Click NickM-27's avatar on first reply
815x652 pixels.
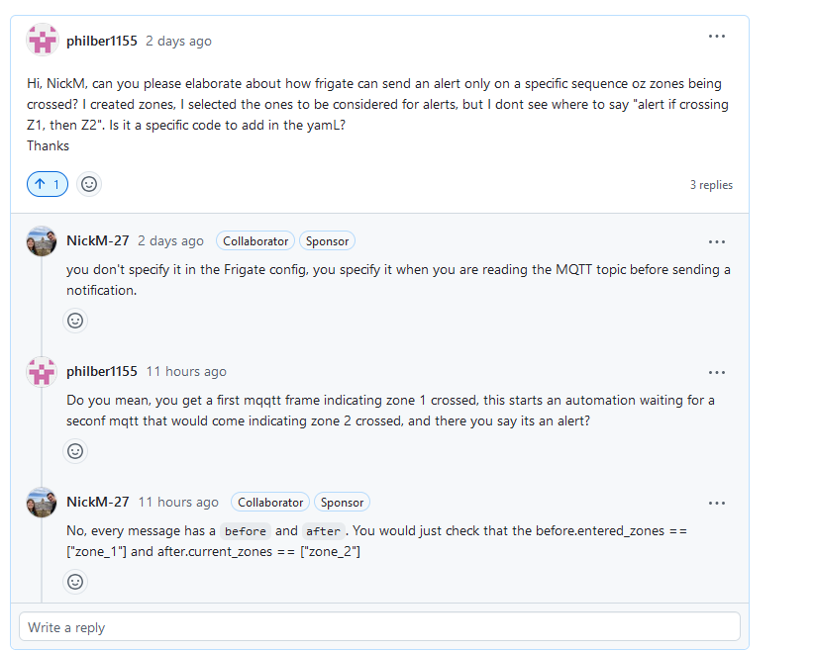click(42, 240)
